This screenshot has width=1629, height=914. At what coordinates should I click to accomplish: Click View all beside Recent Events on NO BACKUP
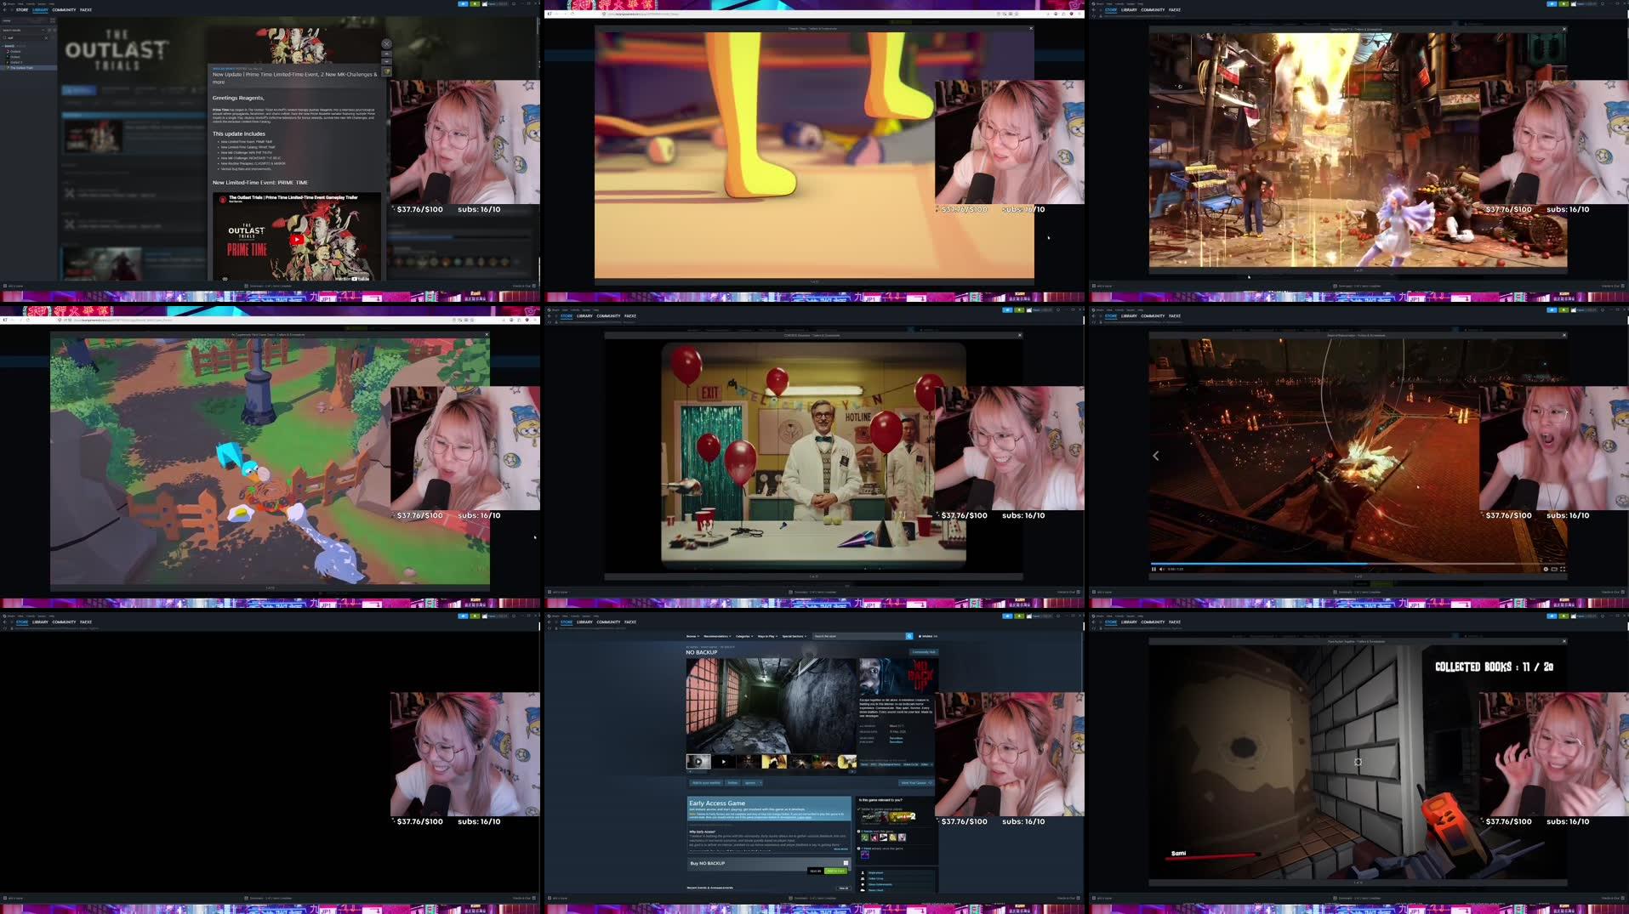[844, 888]
